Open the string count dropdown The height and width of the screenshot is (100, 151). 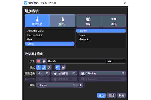[x=43, y=73]
